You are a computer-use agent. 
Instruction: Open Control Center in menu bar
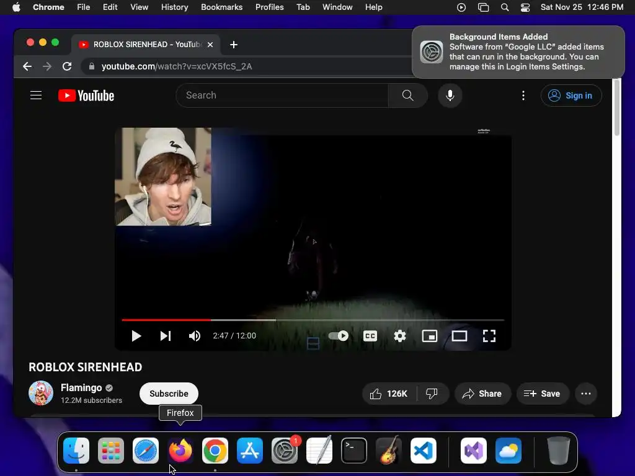[525, 7]
